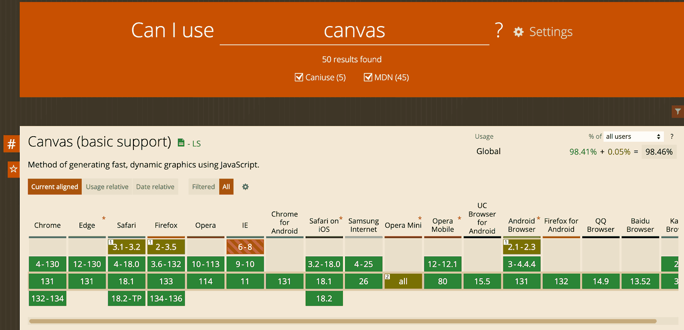Switch to the Date relative tab

point(155,187)
